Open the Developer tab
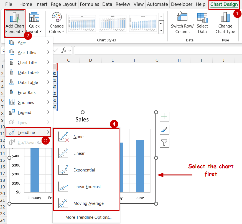Viewport: 242px width, 224px height. coord(182,4)
